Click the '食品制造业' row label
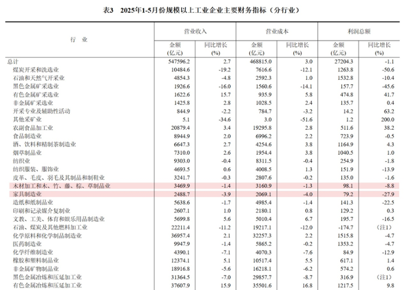 click(x=27, y=136)
